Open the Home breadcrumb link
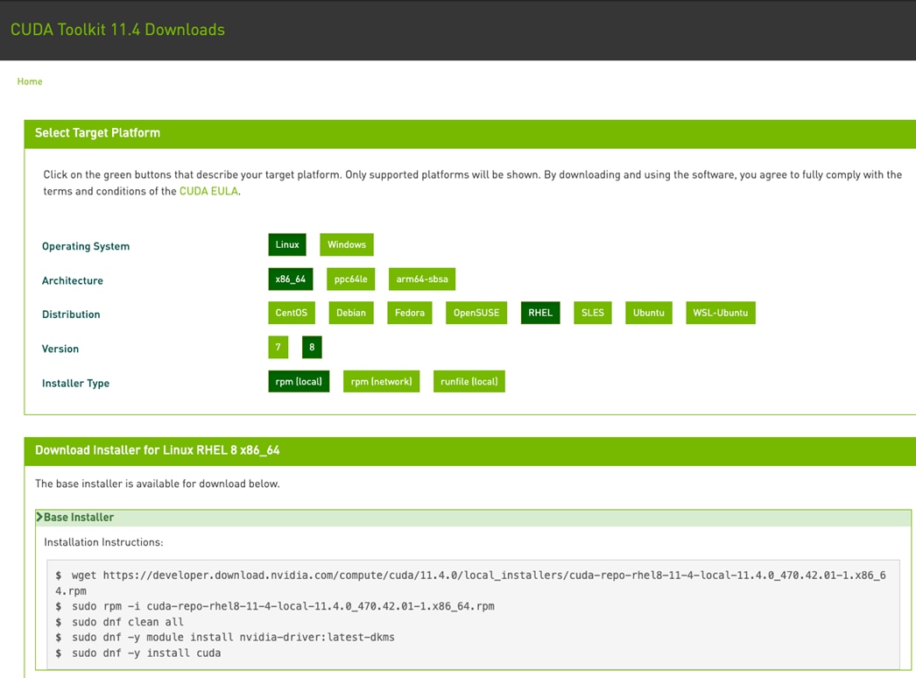This screenshot has width=916, height=678. click(x=30, y=81)
